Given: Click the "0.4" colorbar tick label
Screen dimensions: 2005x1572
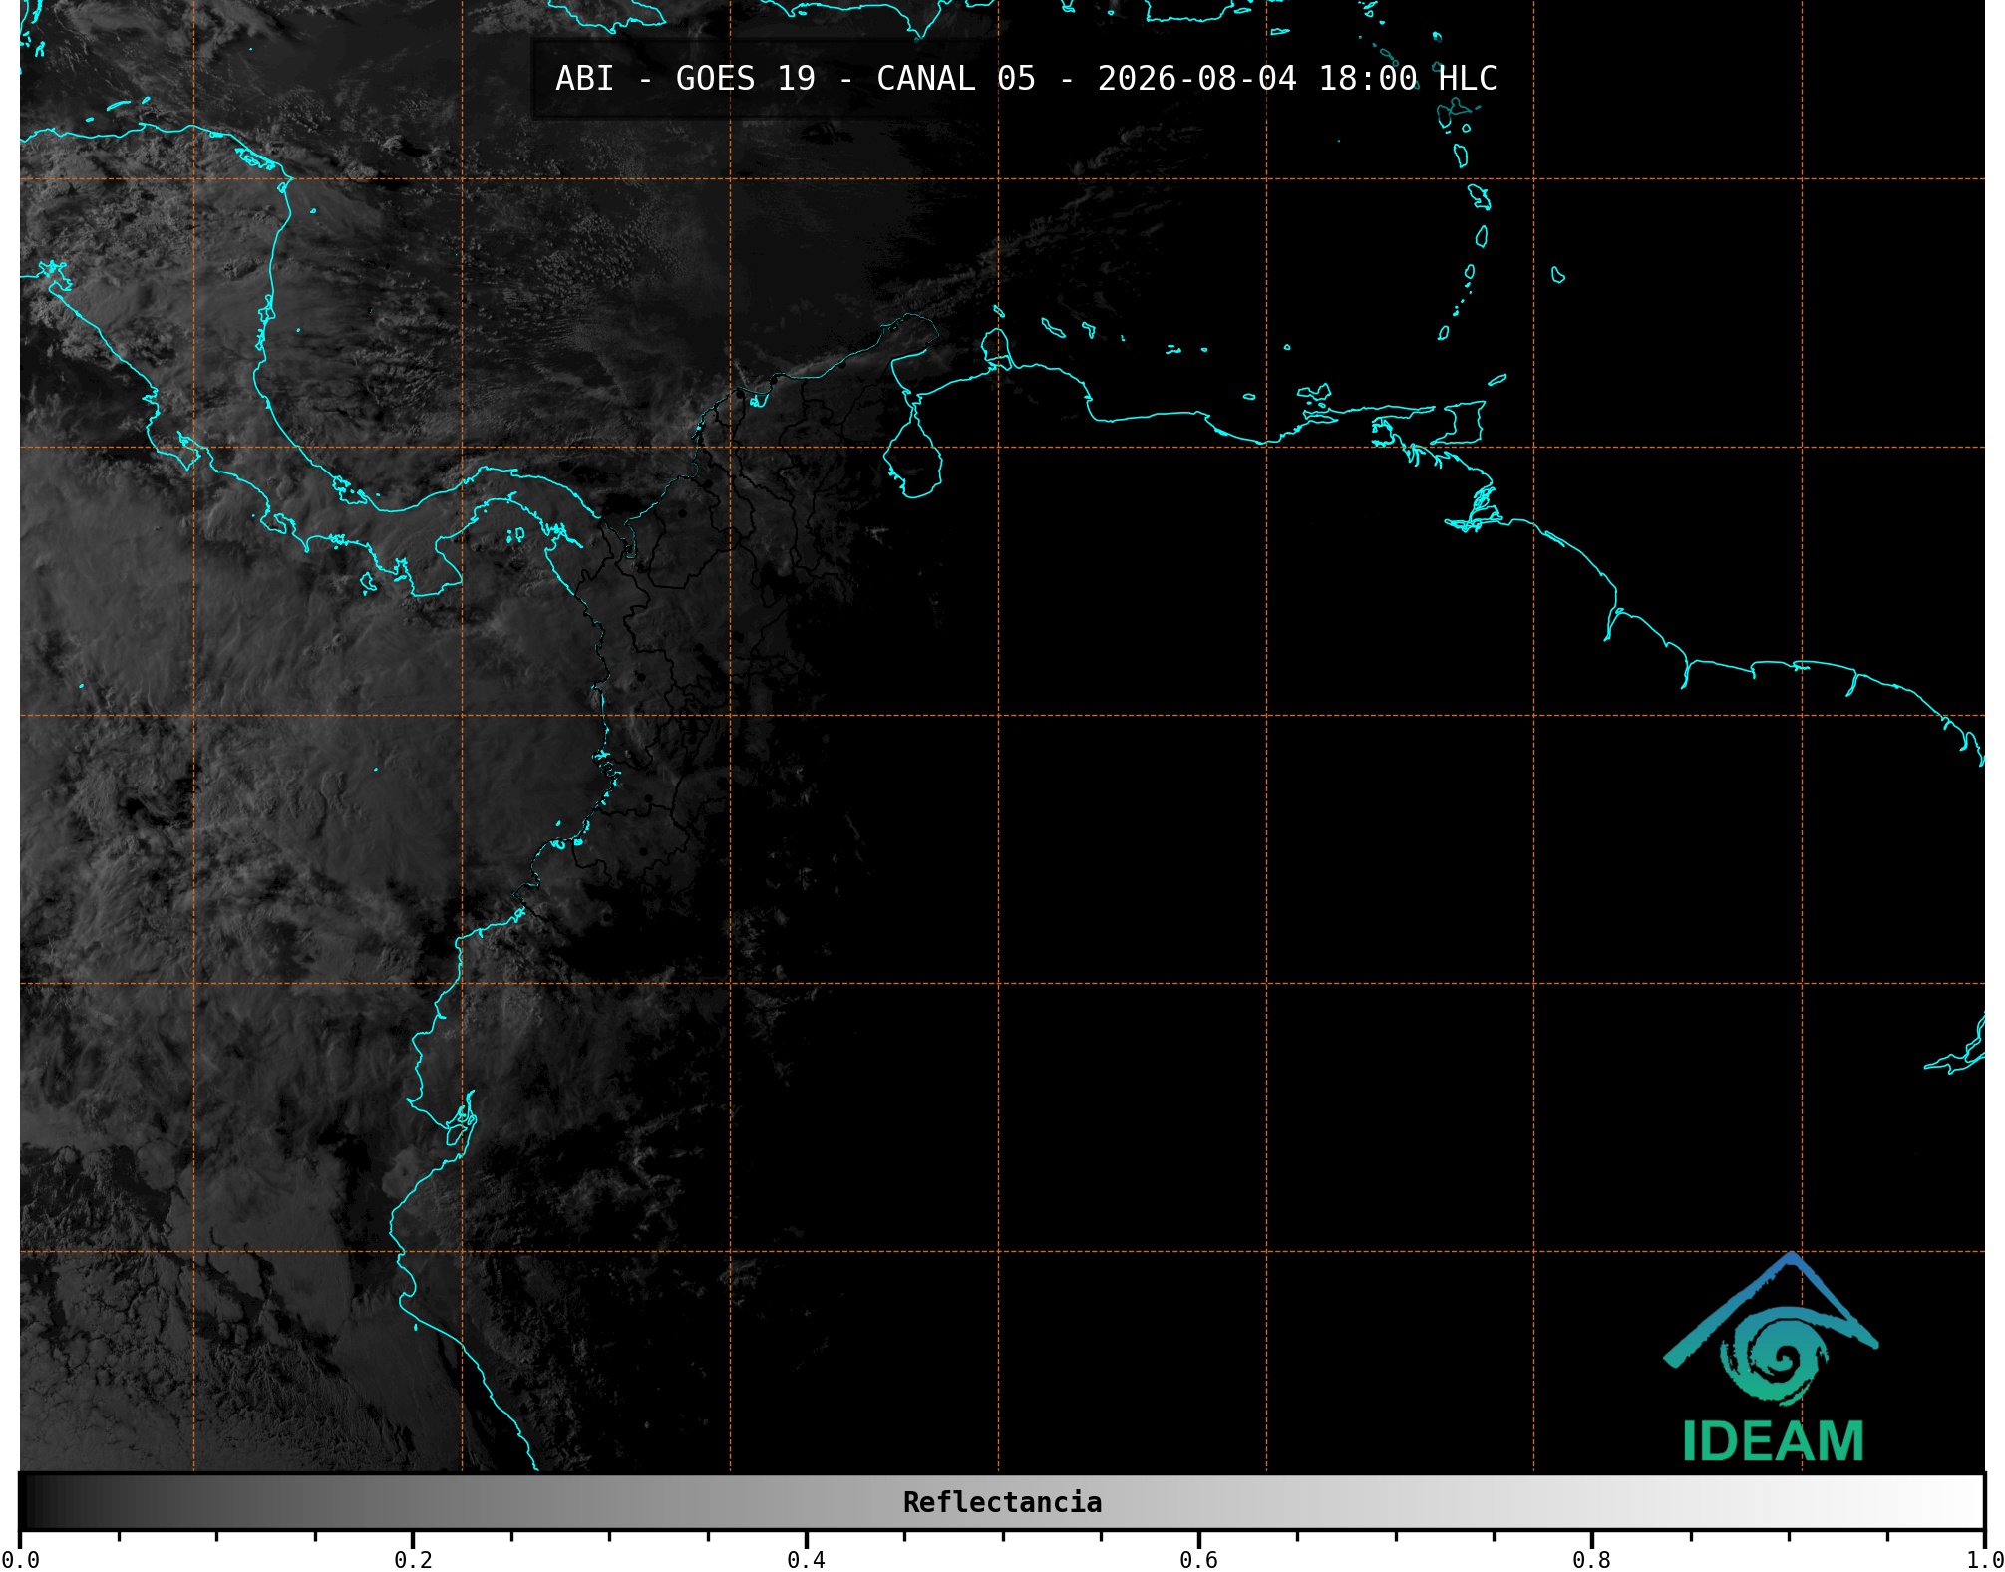Looking at the screenshot, I should (806, 1559).
